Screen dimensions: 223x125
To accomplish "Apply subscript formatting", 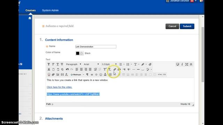I will [109, 69].
